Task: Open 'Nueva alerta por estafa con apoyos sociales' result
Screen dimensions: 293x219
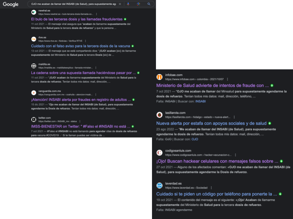Action: 211,123
